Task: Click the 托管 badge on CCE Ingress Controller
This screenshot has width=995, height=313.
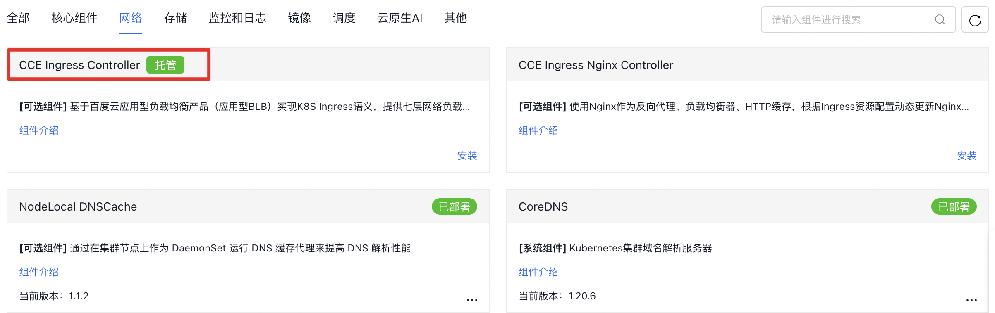Action: click(165, 65)
